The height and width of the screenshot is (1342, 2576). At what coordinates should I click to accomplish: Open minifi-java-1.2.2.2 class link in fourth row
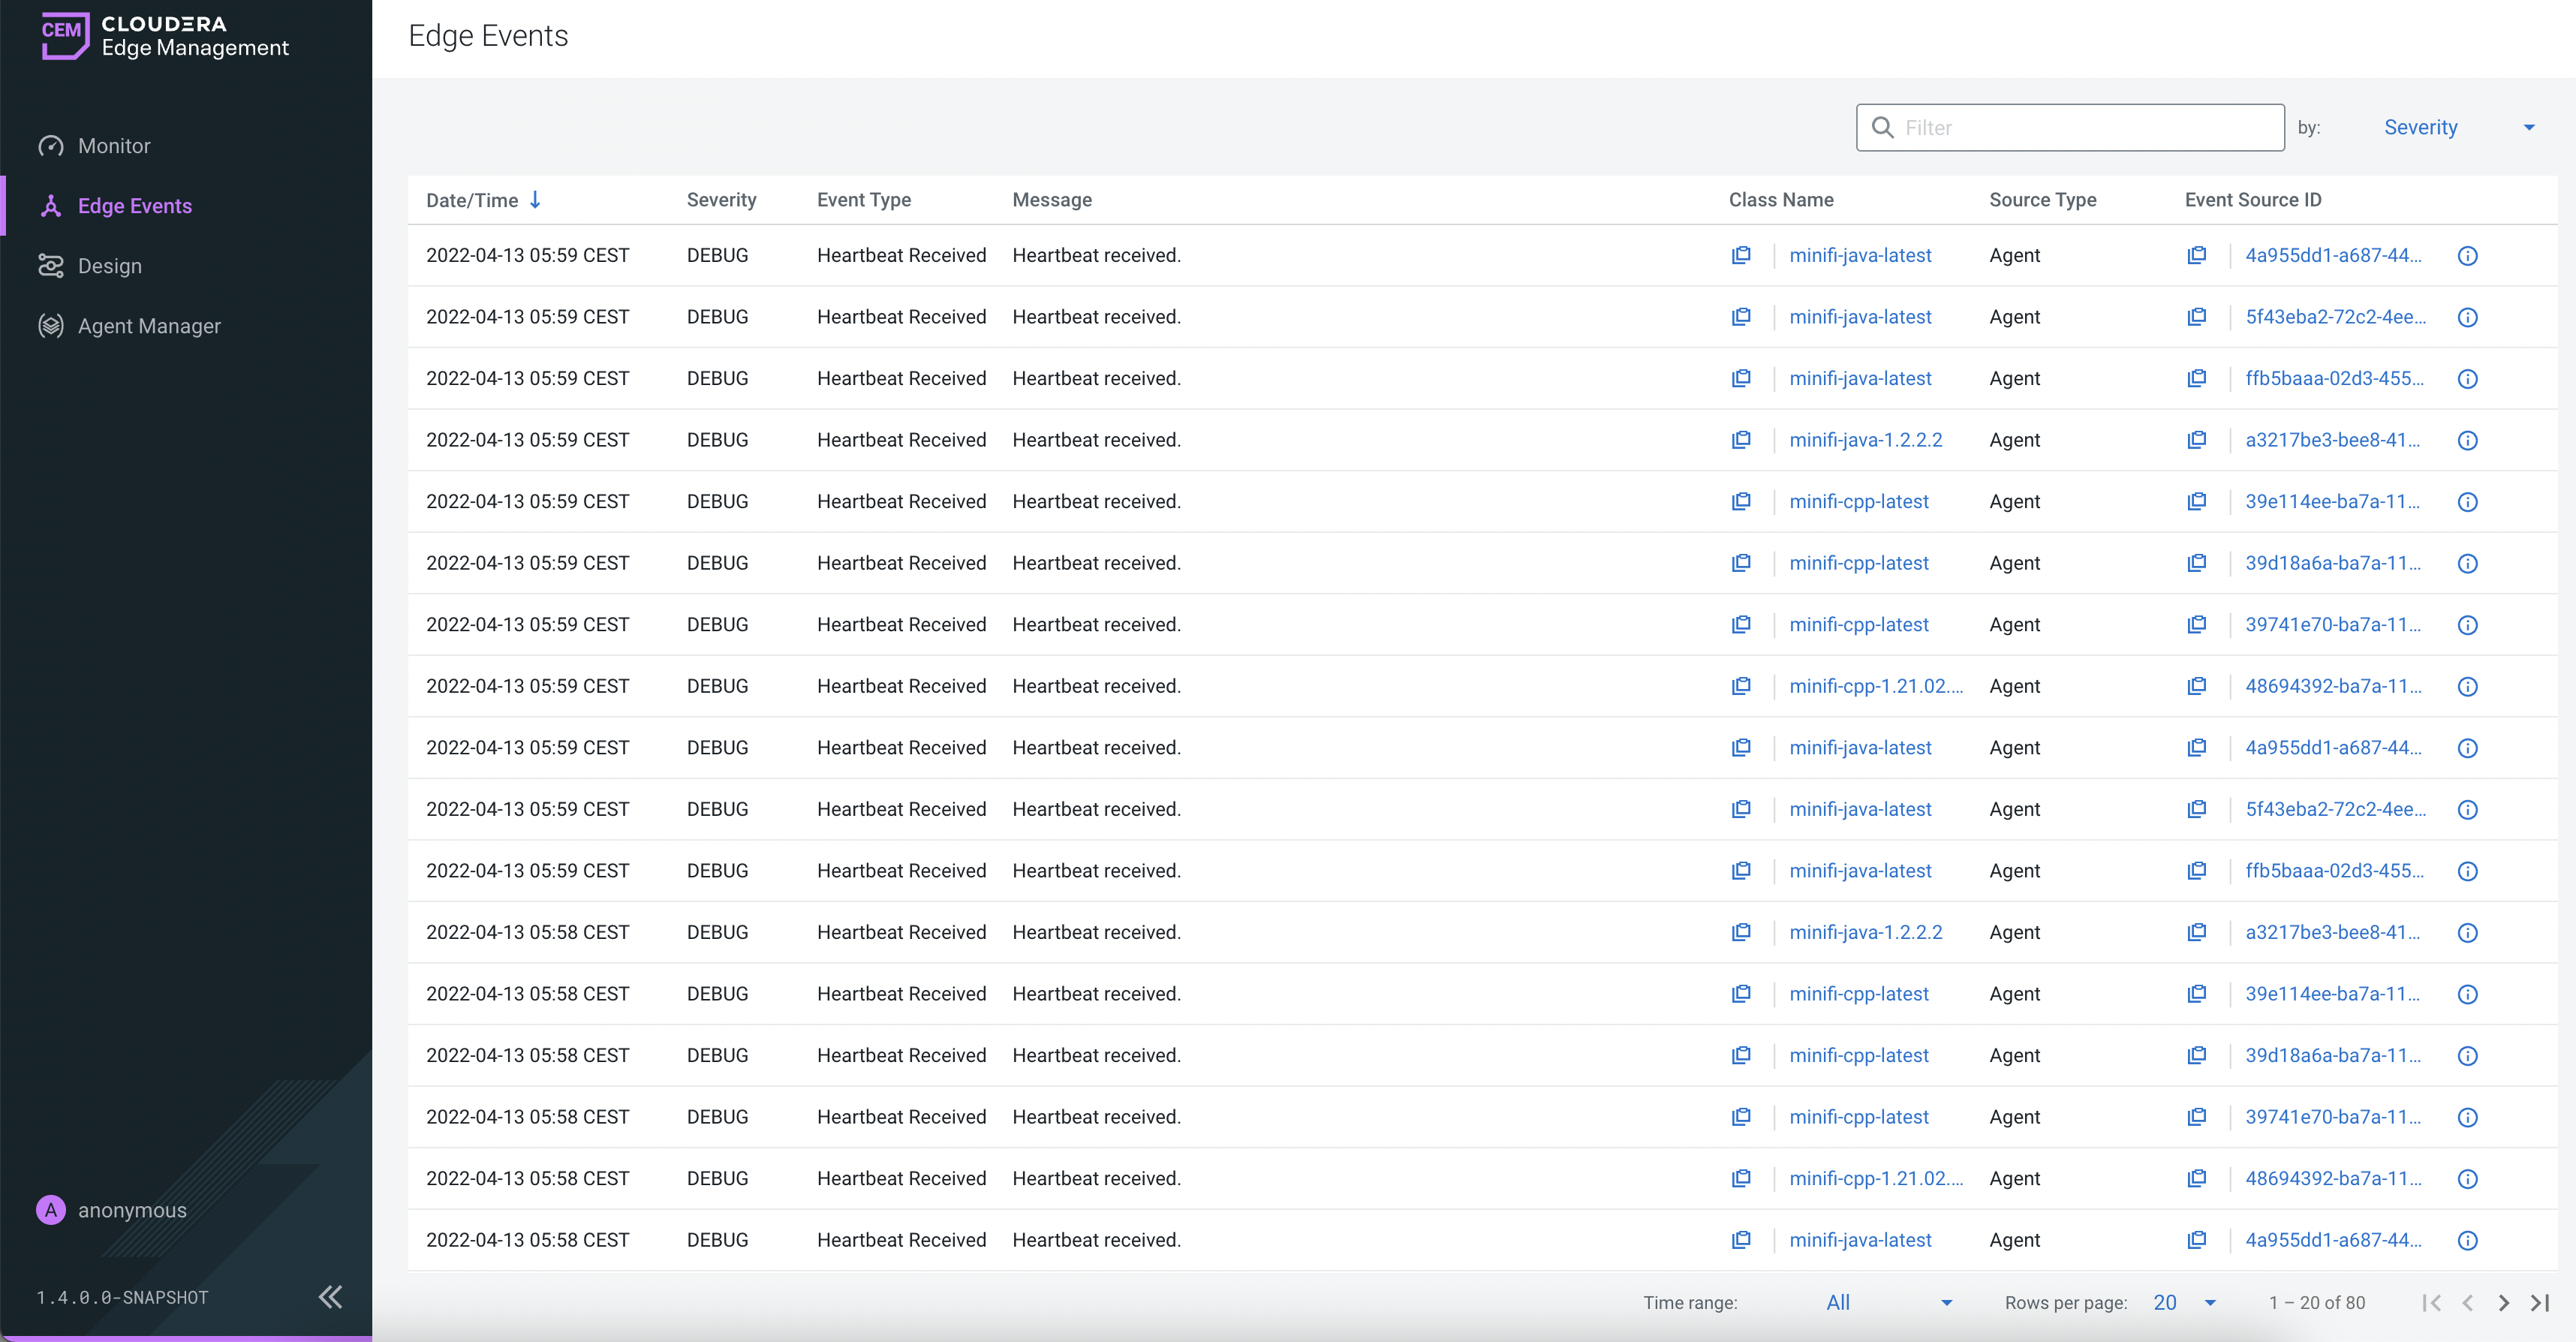tap(1865, 440)
